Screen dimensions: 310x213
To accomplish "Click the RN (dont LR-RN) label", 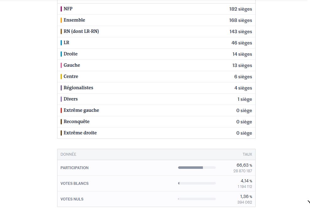I will click(81, 31).
